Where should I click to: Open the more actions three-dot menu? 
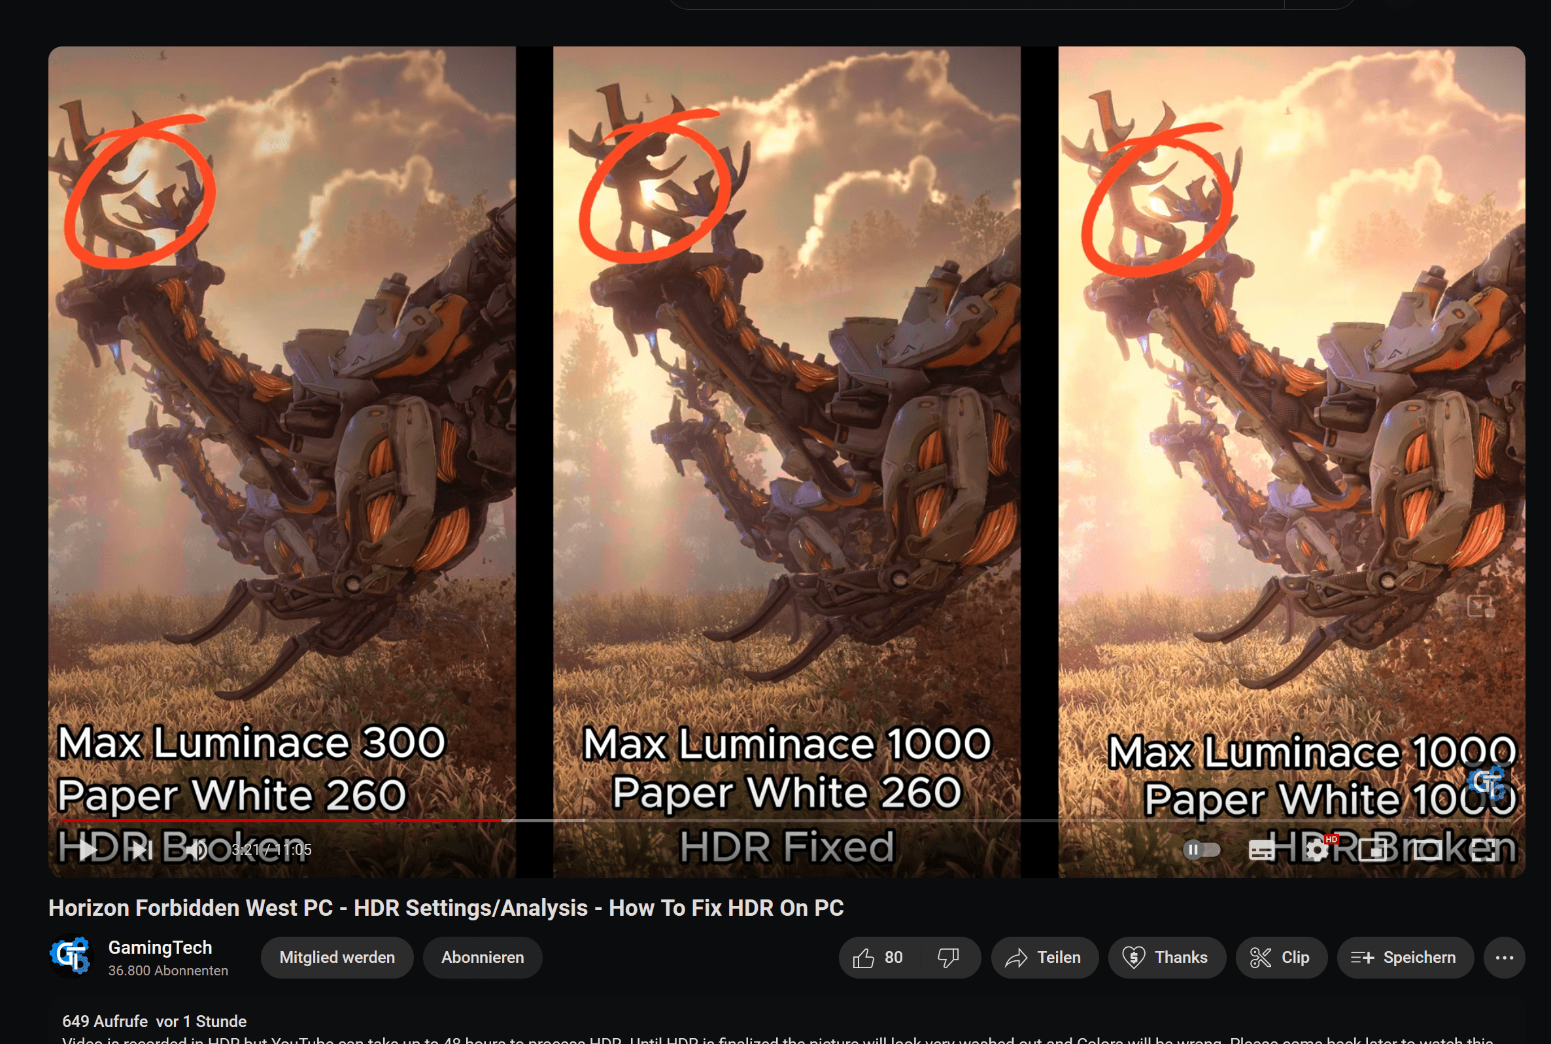1505,958
